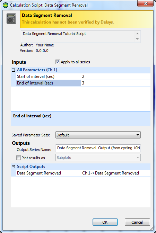Click the green waveform app icon in title bar
The height and width of the screenshot is (233, 156).
(6, 5)
